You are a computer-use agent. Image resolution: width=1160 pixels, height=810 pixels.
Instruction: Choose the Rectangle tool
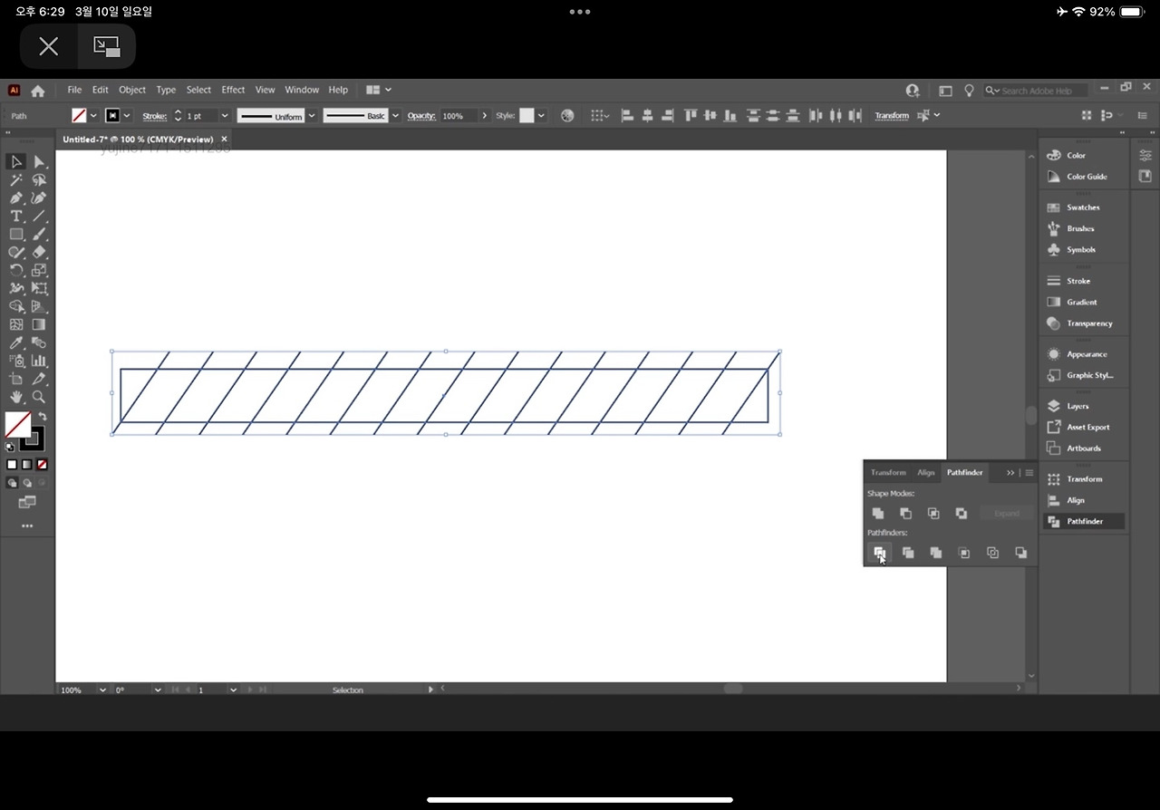(x=16, y=234)
